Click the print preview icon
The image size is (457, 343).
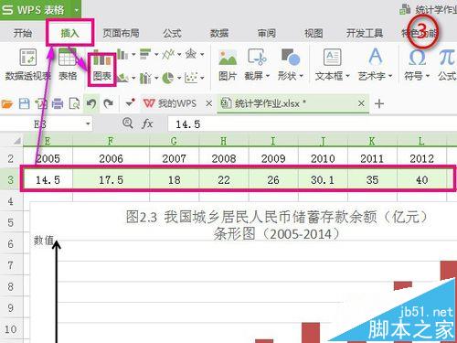tap(74, 104)
